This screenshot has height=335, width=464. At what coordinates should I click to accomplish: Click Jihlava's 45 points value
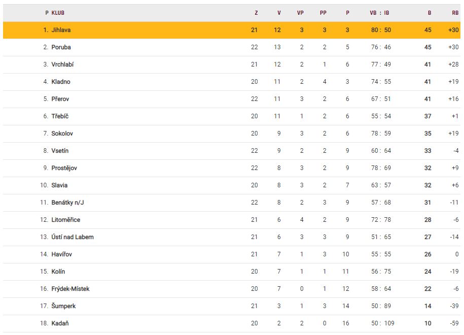tap(427, 30)
